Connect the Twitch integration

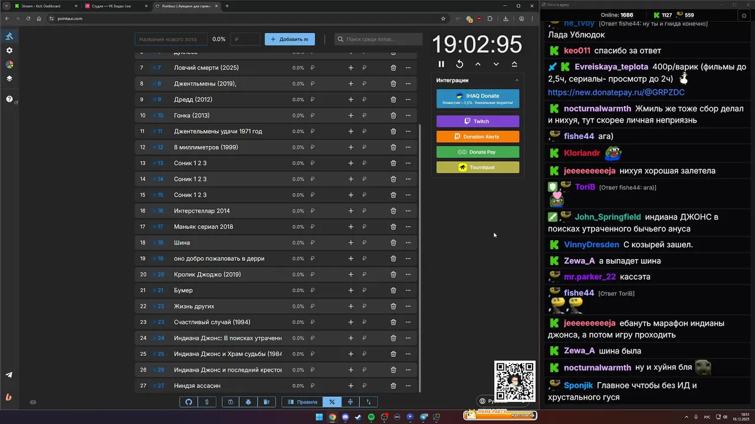click(x=478, y=121)
